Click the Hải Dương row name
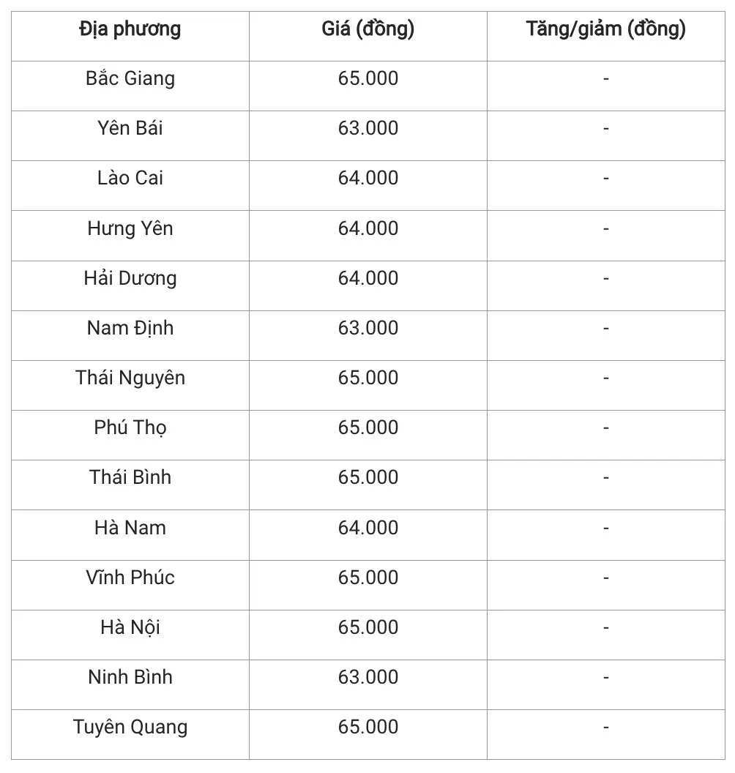This screenshot has width=735, height=773. pyautogui.click(x=130, y=278)
